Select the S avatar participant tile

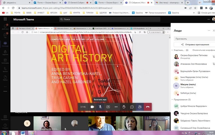point(27,123)
